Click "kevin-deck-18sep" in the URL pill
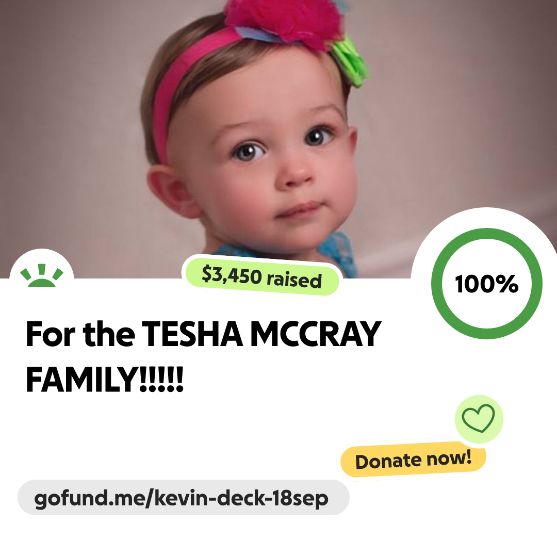This screenshot has width=557, height=557. 241,498
